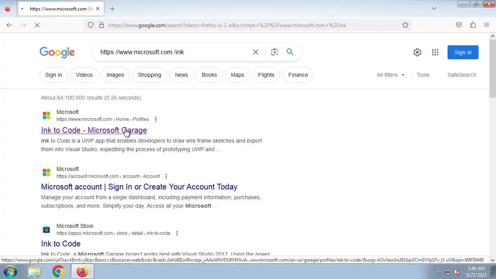Viewport: 496px width, 279px height.
Task: Switch to Flights results
Action: (x=266, y=75)
